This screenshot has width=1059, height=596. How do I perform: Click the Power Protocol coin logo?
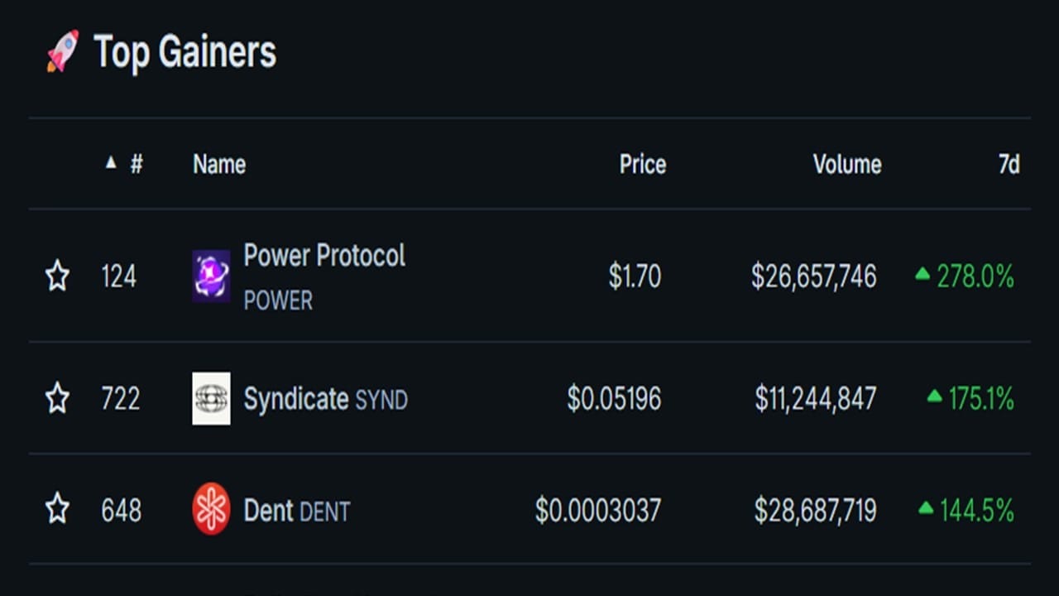211,276
